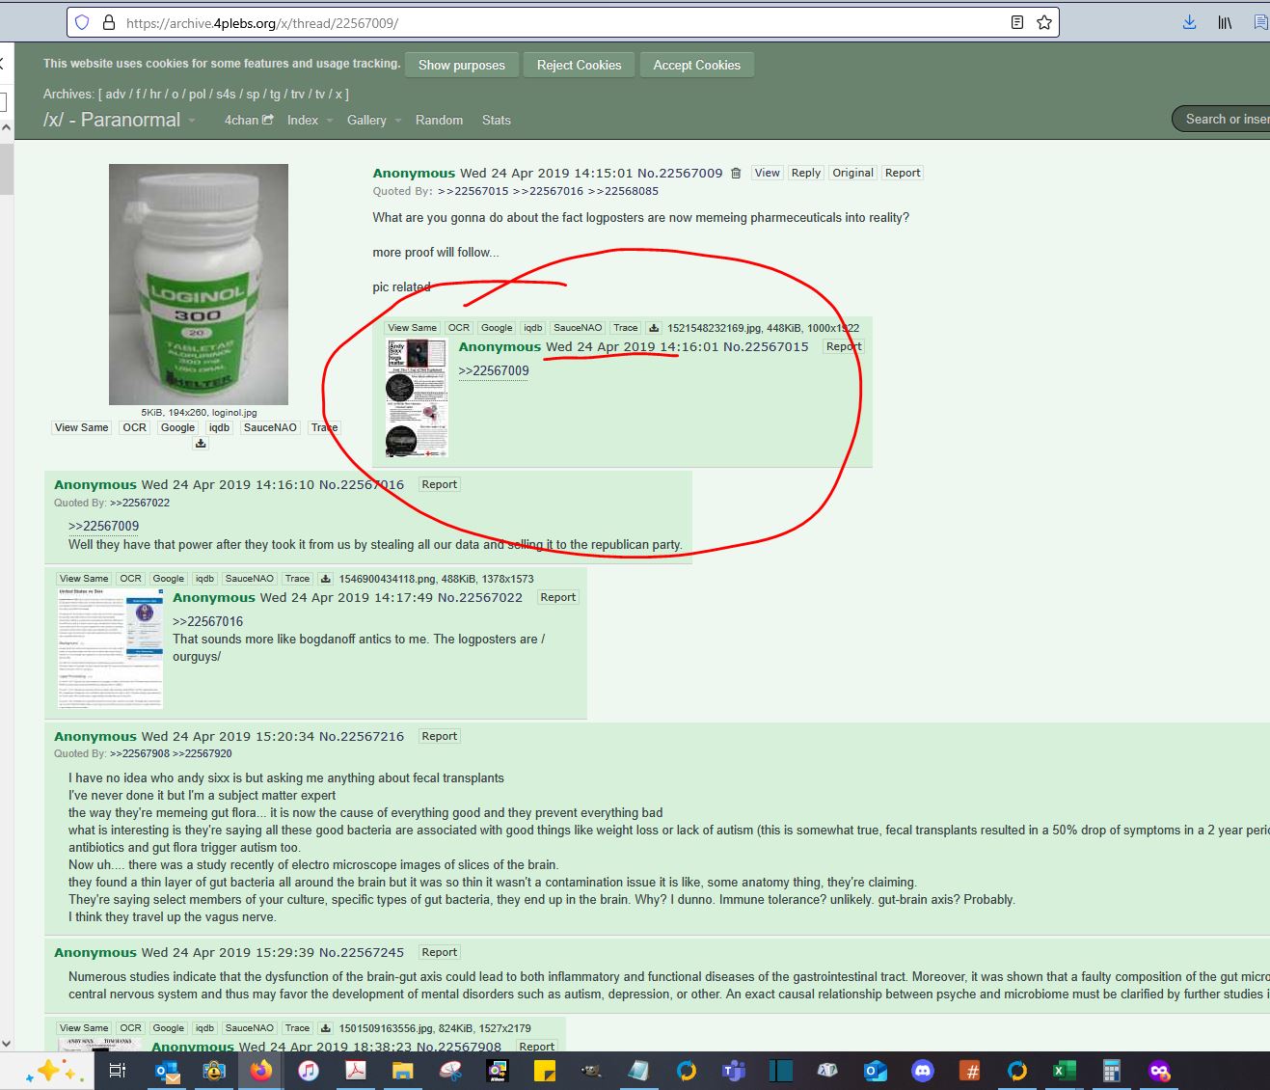Follow the >>22567016 link in post 22567022
The width and height of the screenshot is (1270, 1090).
pyautogui.click(x=208, y=621)
